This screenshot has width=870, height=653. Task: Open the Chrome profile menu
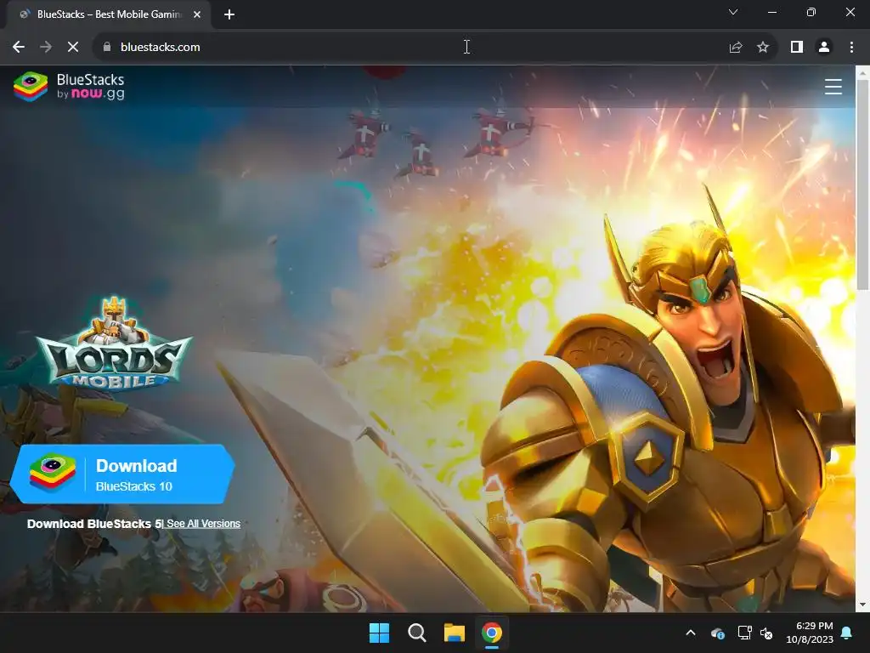(x=824, y=48)
